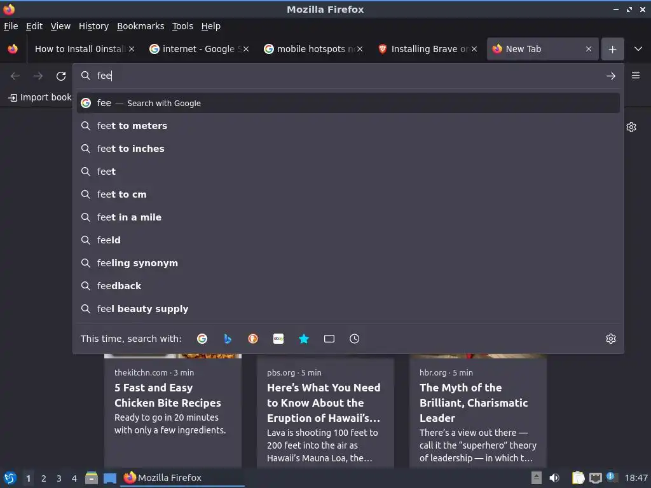
Task: Open the volume speaker tray icon
Action: (x=554, y=478)
